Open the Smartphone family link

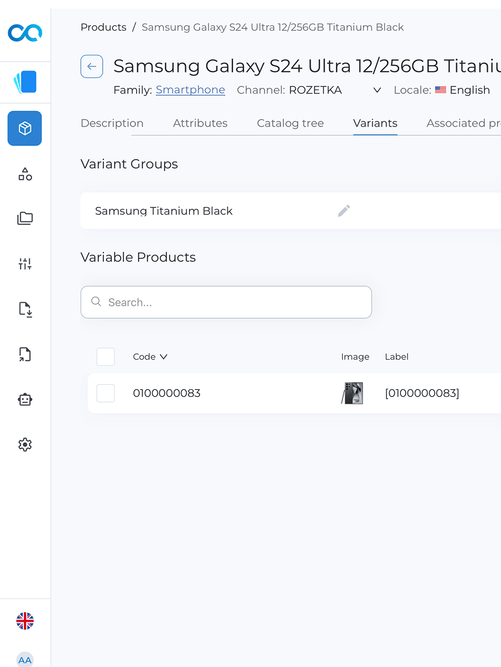[190, 90]
